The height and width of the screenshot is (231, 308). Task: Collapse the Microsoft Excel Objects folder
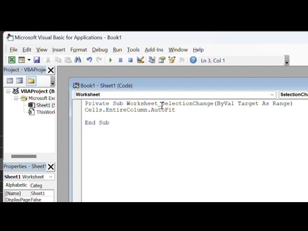point(16,98)
